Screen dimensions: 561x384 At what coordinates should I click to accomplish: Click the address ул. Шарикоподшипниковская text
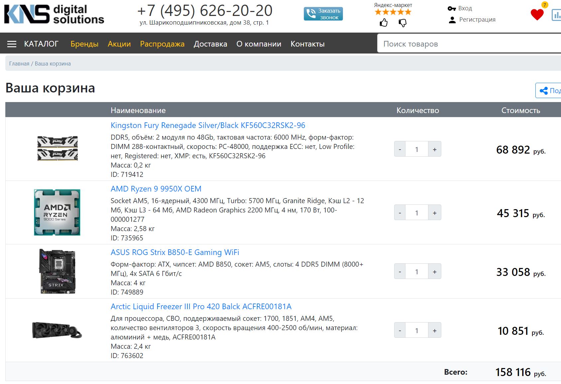[x=204, y=23]
